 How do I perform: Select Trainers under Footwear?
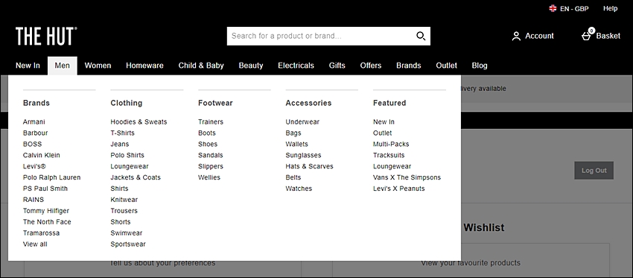[x=210, y=122]
